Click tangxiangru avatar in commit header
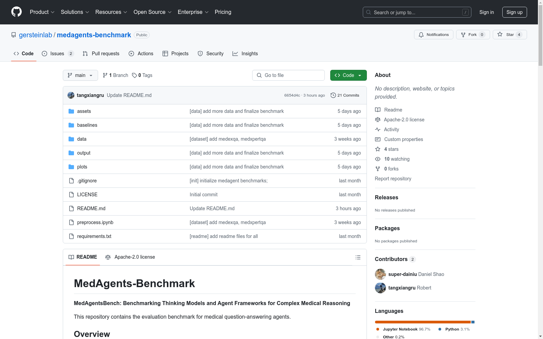The width and height of the screenshot is (543, 339). coord(71,95)
